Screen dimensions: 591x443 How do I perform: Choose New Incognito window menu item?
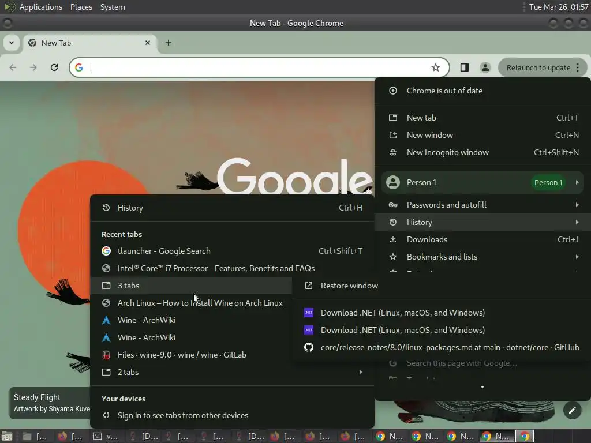pyautogui.click(x=482, y=152)
